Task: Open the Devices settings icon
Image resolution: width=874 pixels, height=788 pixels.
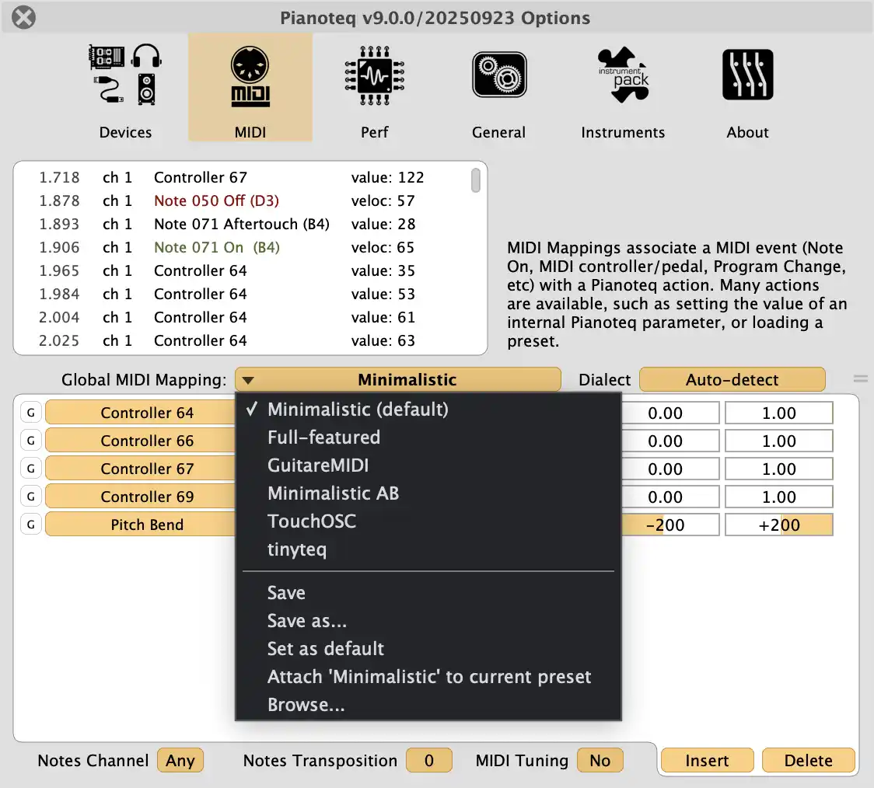Action: coord(125,75)
